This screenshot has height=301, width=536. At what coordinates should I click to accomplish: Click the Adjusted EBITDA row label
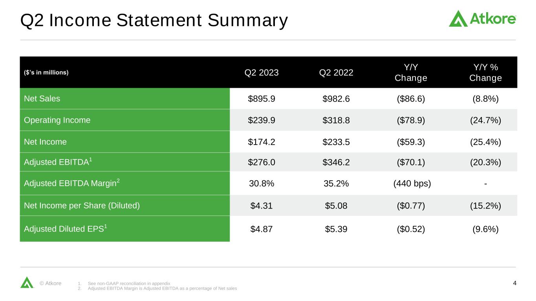tap(57, 162)
